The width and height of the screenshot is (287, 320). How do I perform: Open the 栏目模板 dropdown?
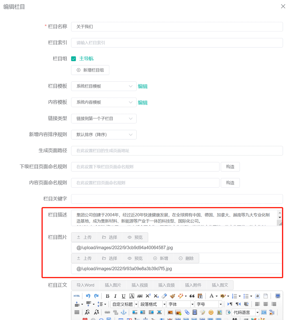104,86
